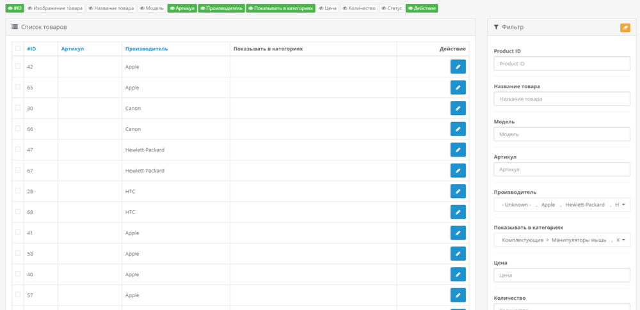
Task: Edit the product with ID 57
Action: coord(458,295)
